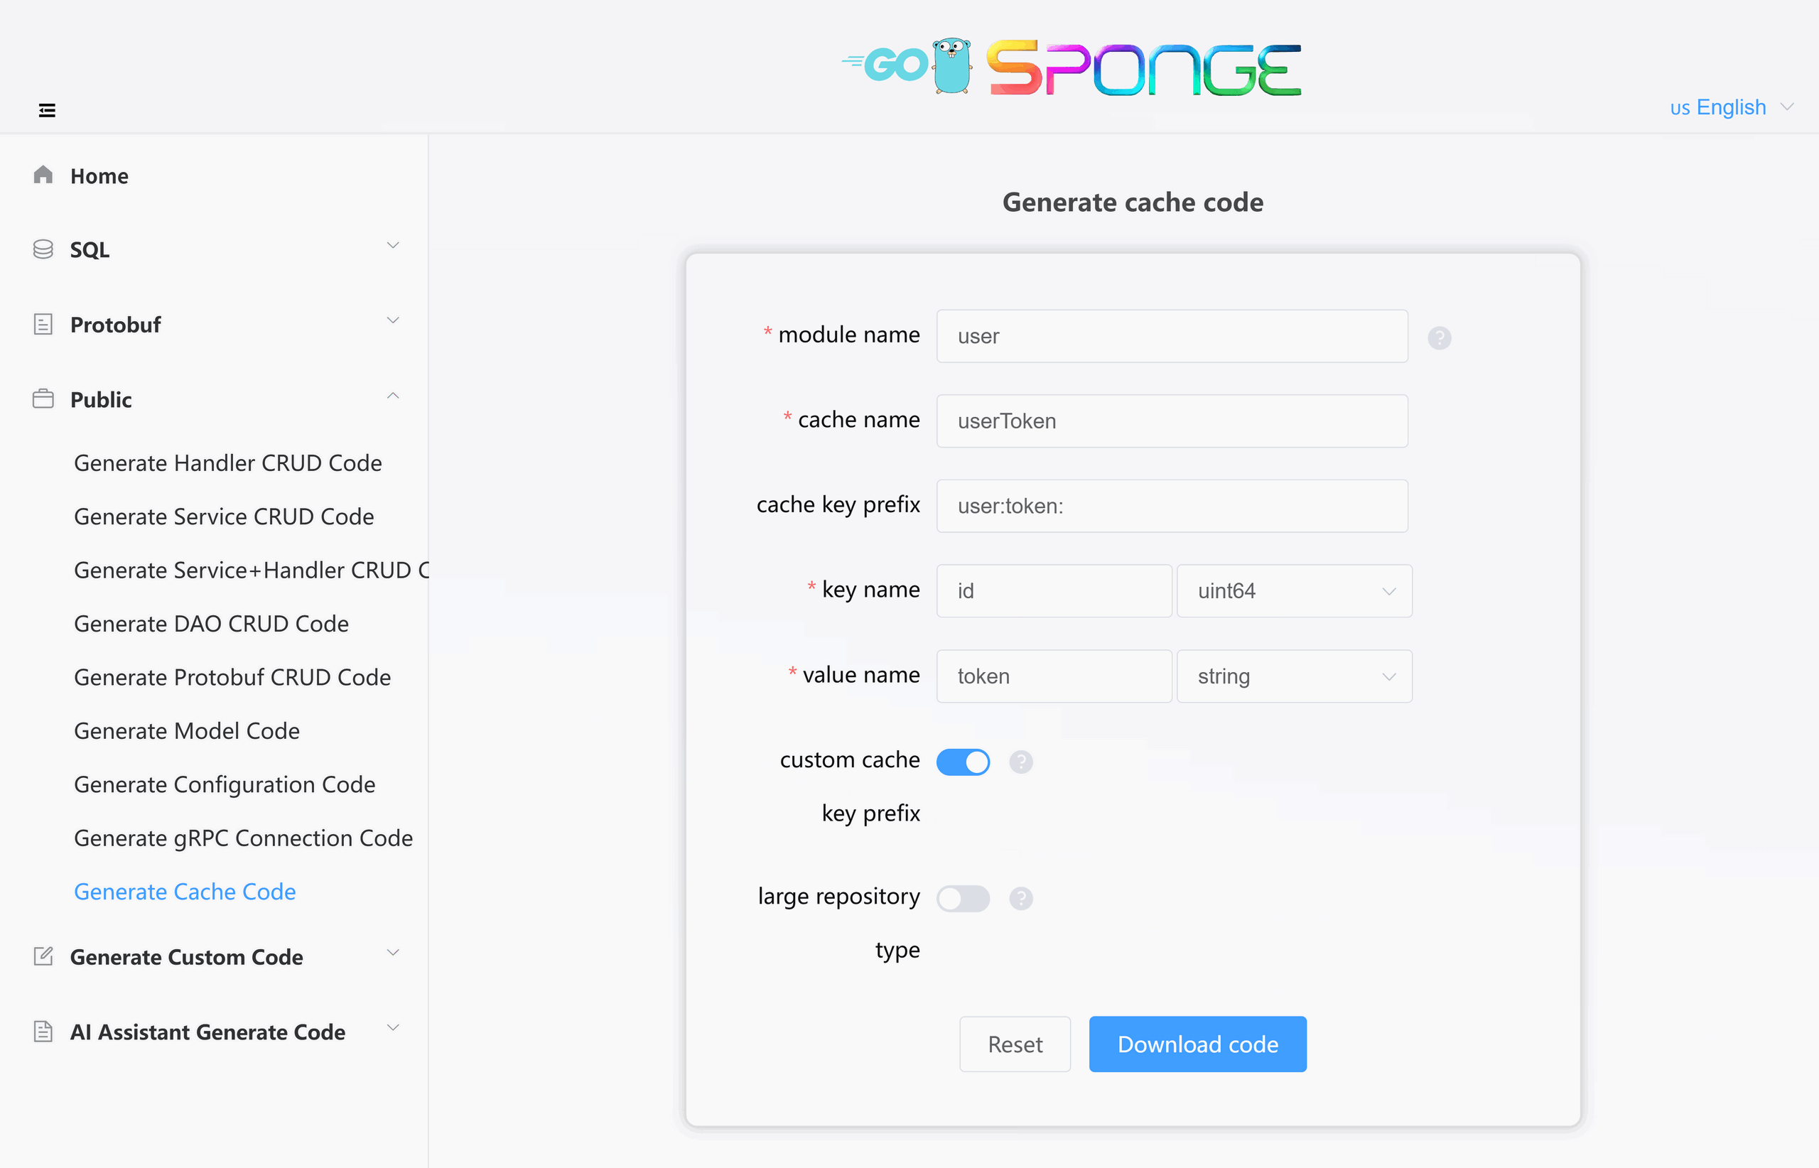This screenshot has width=1819, height=1168.
Task: Open the uint64 key type dropdown
Action: (1294, 591)
